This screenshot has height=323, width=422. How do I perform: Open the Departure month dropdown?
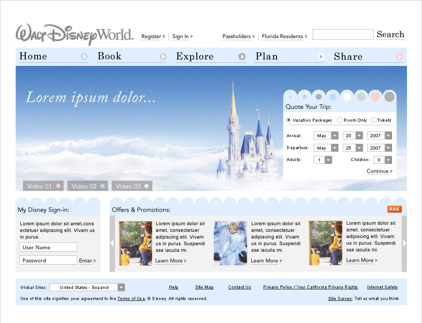click(326, 148)
